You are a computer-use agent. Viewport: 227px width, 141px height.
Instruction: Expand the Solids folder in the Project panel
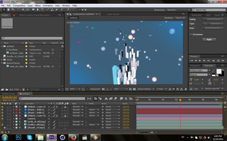2,60
